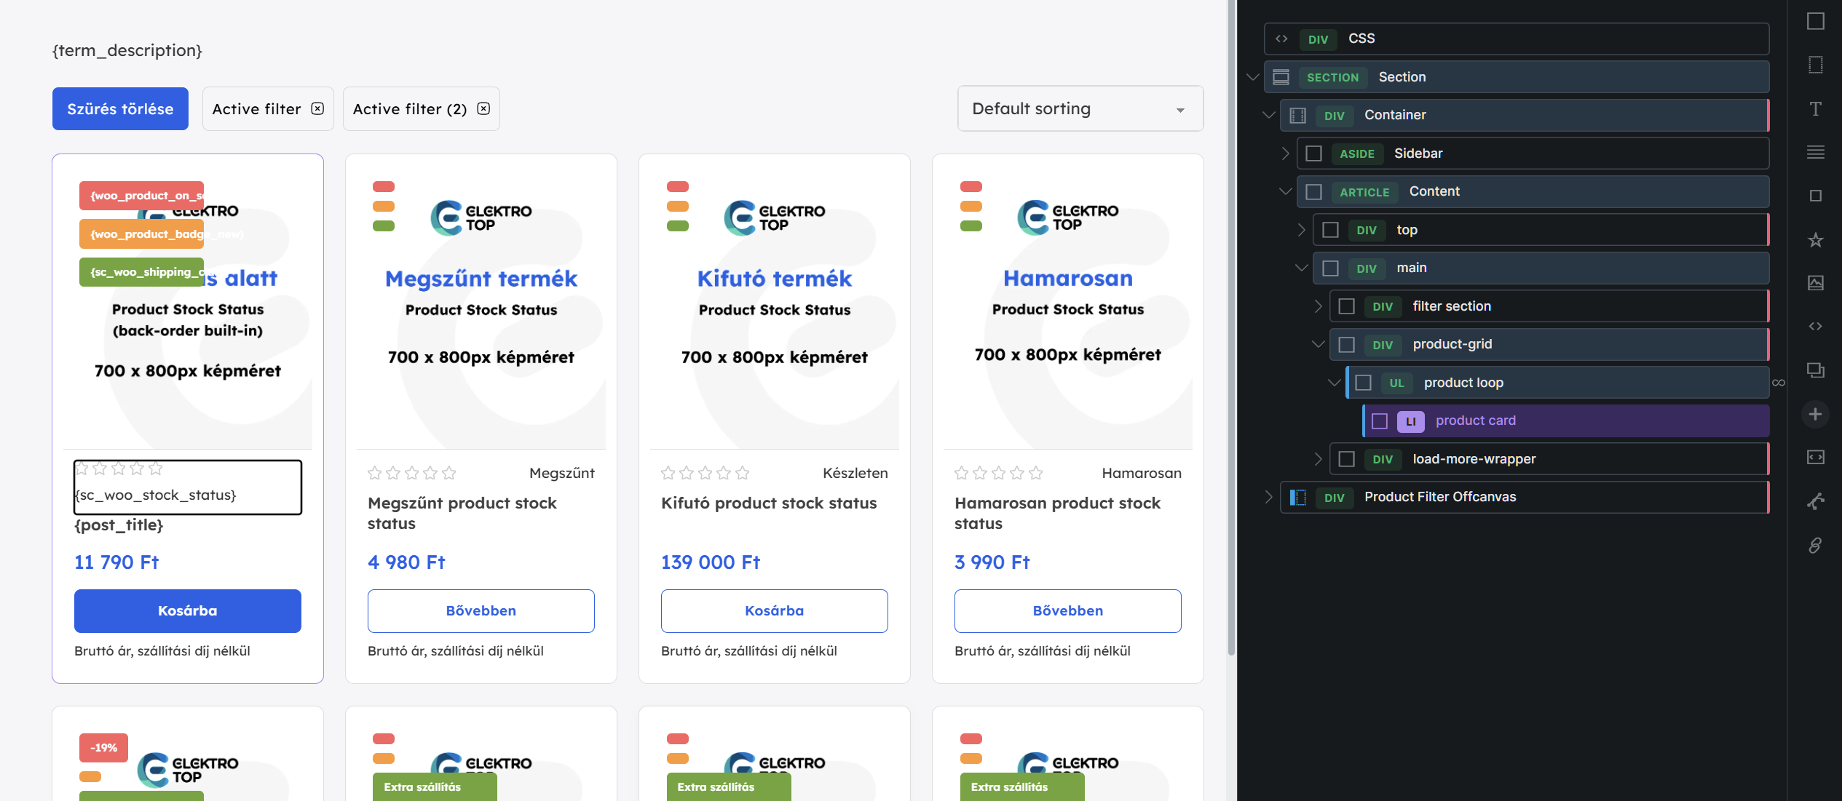1842x801 pixels.
Task: Collapse the product loop node
Action: (x=1334, y=383)
